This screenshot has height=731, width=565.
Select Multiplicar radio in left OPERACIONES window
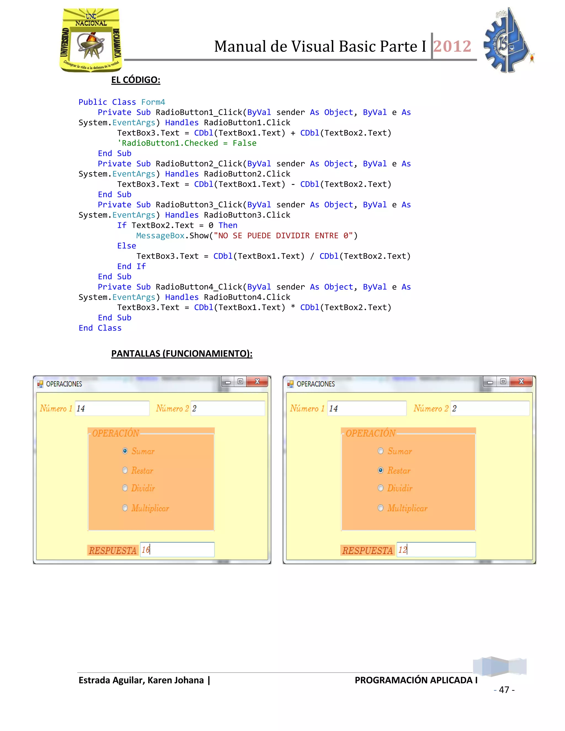(125, 508)
